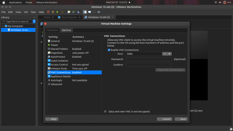Screen dimensions: 233x131
Task: Click the clock date in top bar
Action: (116, 2)
